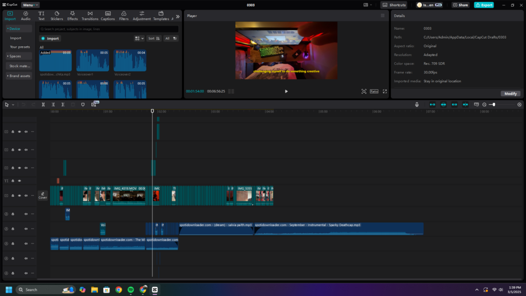Mute the main video track beside Cover
Viewport: 526px width, 296px height.
(26, 196)
